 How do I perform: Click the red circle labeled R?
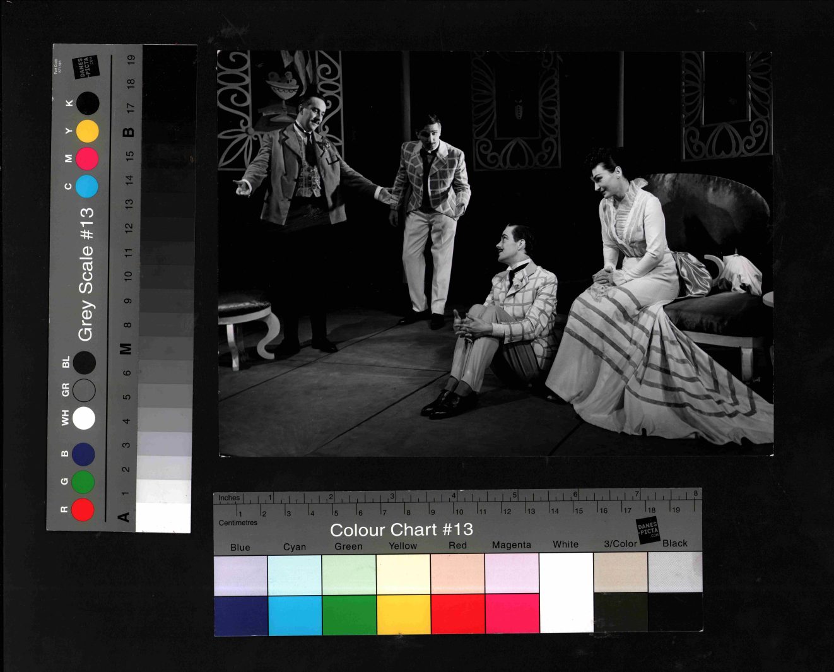click(83, 509)
